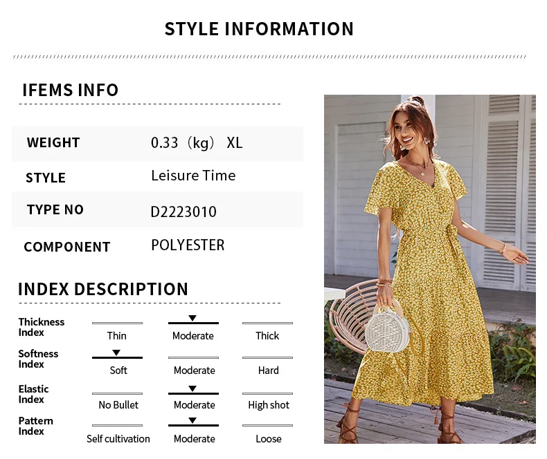Select the Leisure Time value

193,176
